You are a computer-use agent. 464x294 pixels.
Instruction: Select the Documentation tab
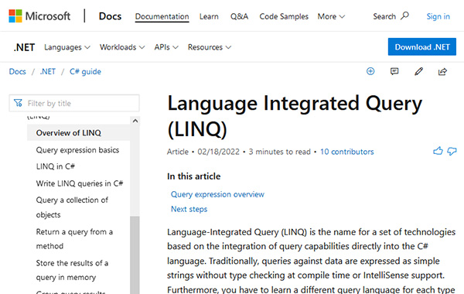pos(162,16)
